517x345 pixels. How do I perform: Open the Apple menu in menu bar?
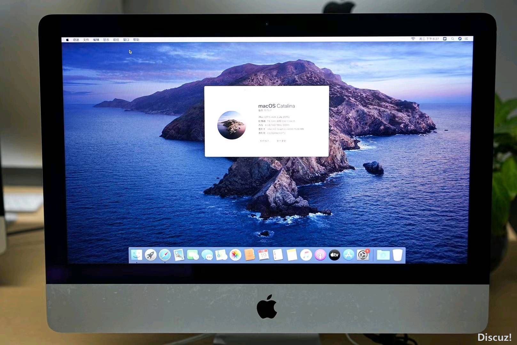click(x=67, y=40)
